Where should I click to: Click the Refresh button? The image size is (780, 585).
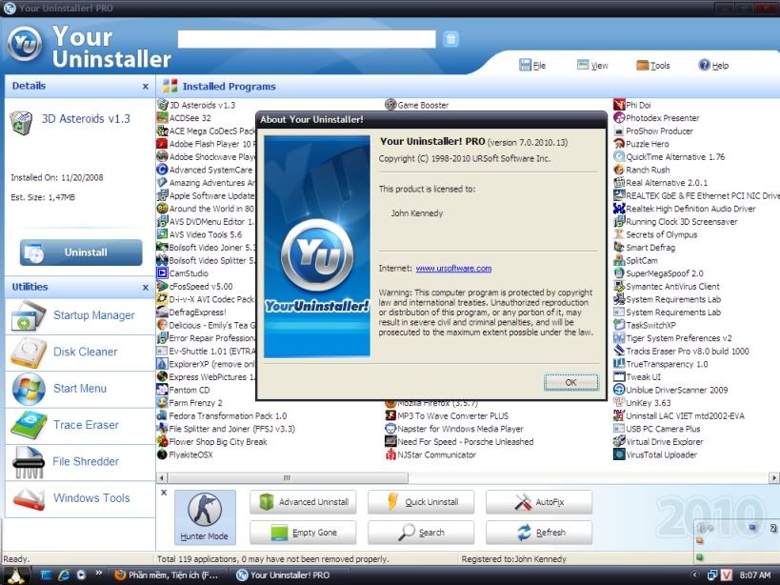tap(539, 533)
